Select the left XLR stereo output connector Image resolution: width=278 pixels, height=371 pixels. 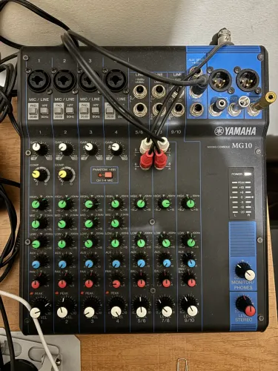tap(220, 79)
